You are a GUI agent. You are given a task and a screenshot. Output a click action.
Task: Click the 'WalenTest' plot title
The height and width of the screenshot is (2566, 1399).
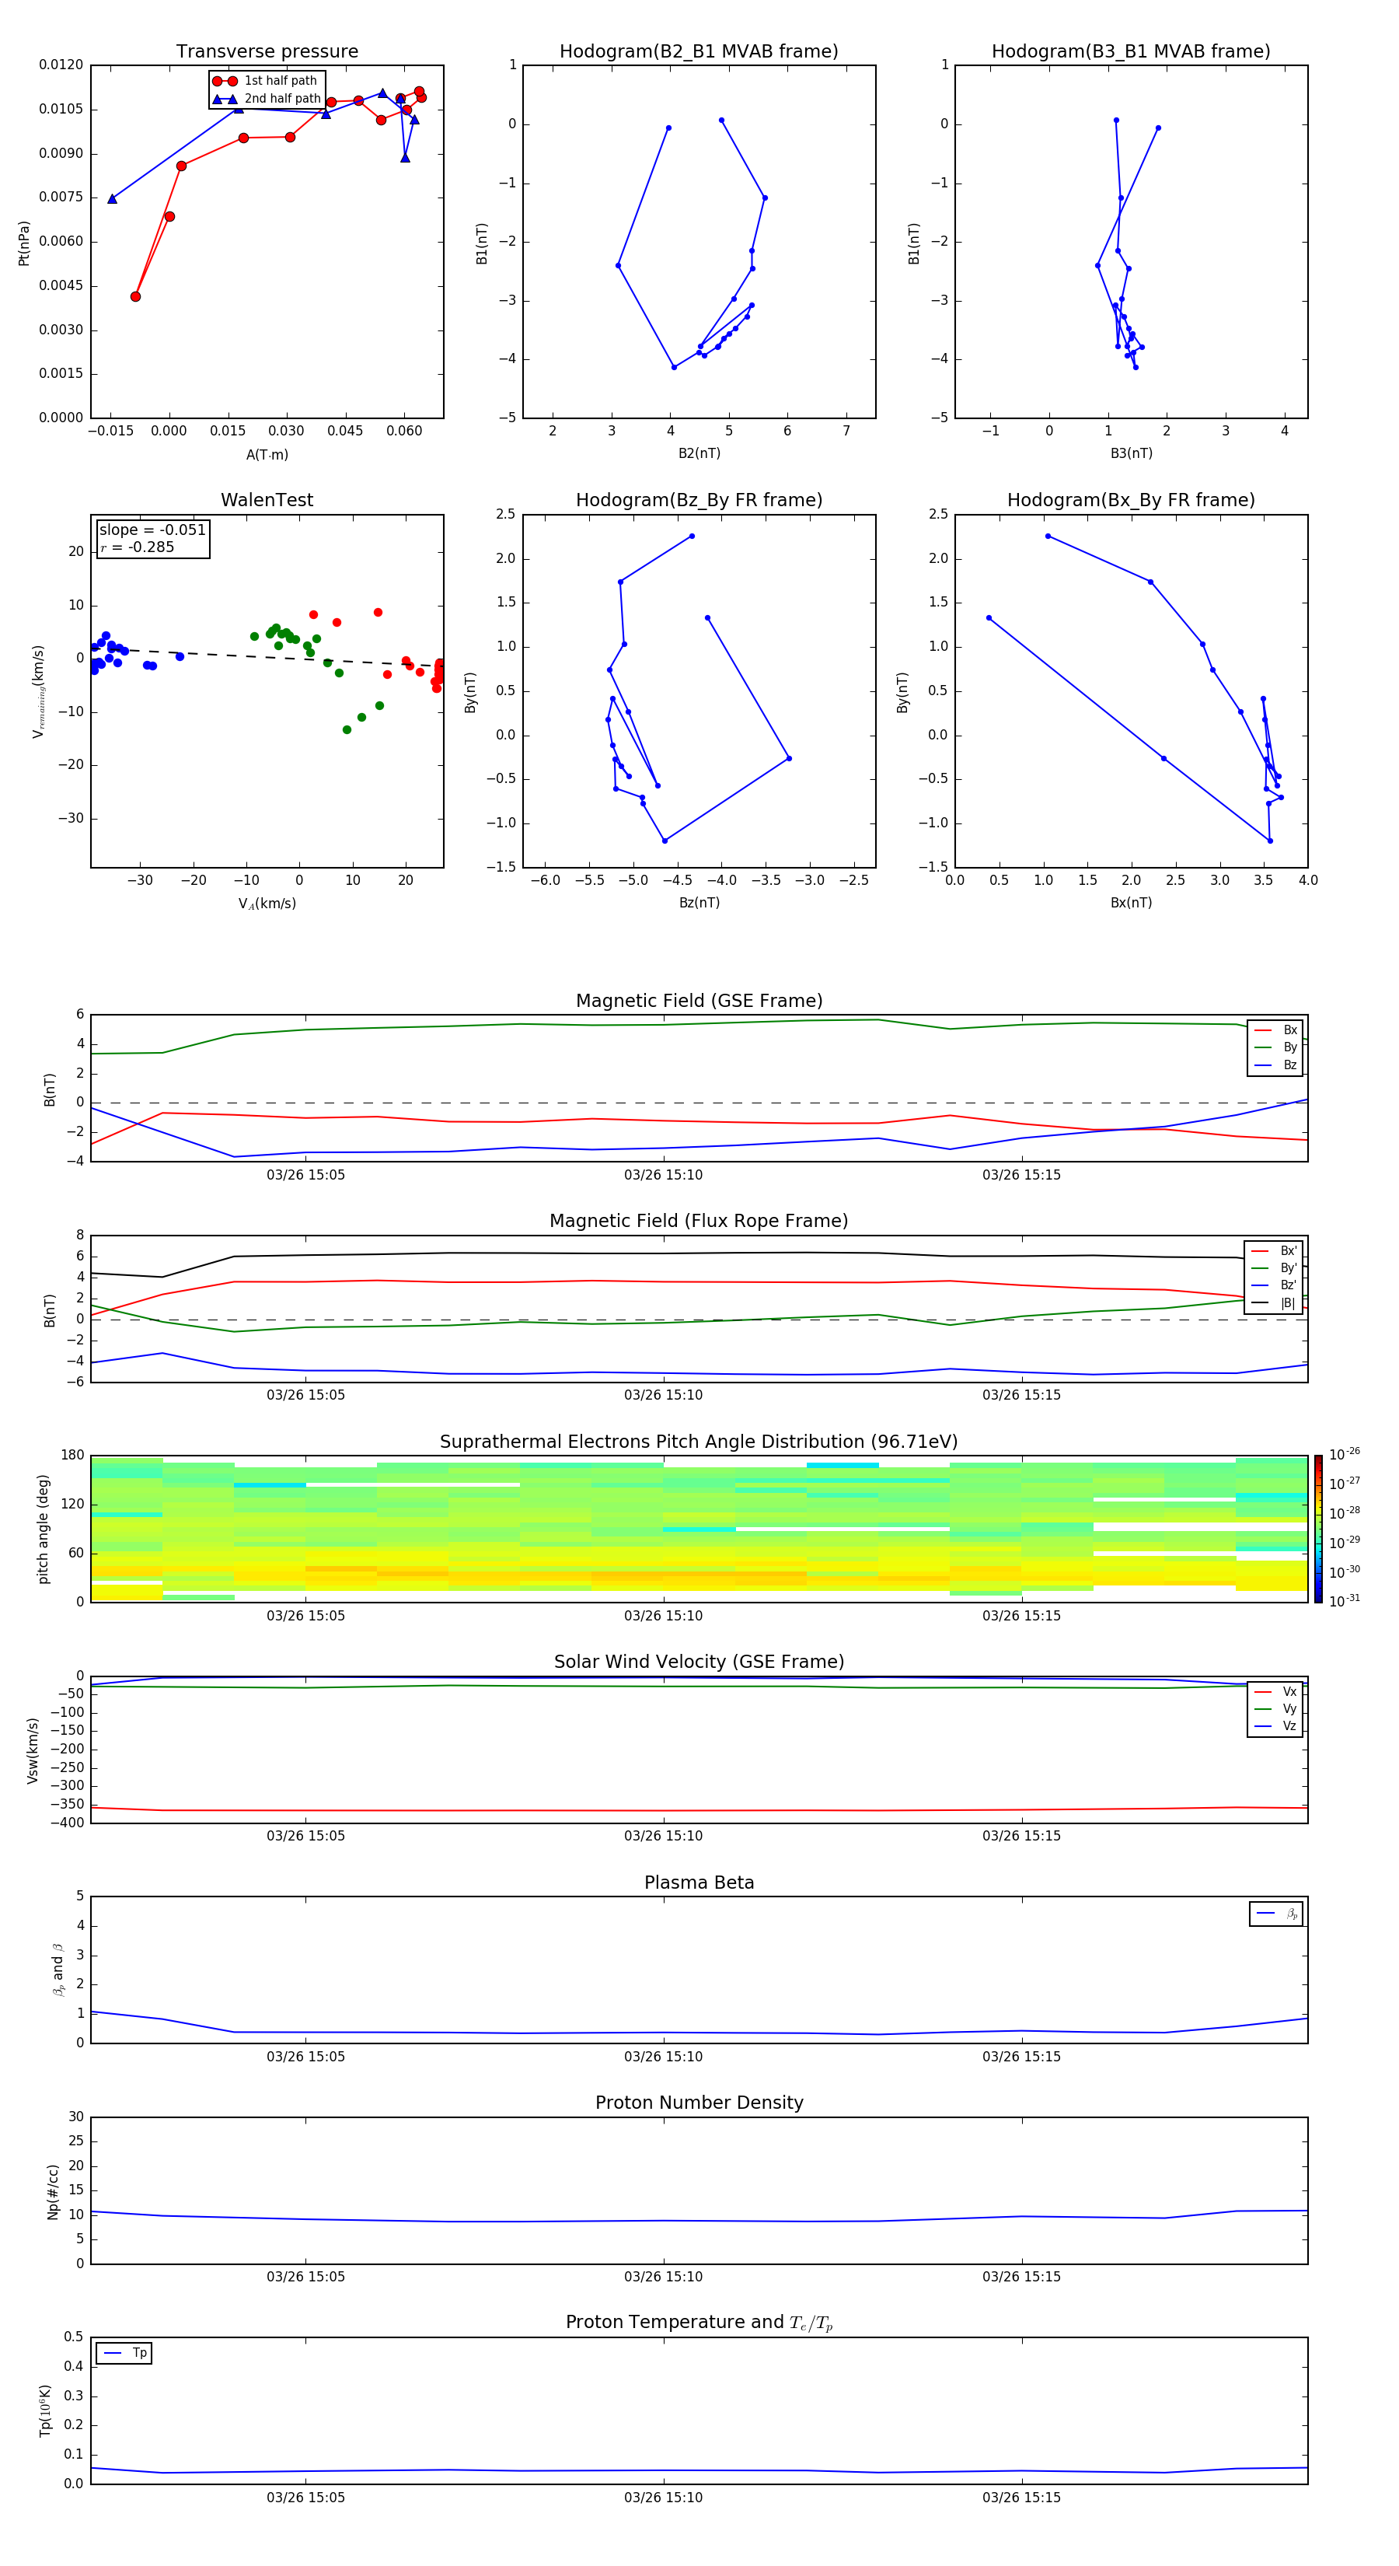267,500
